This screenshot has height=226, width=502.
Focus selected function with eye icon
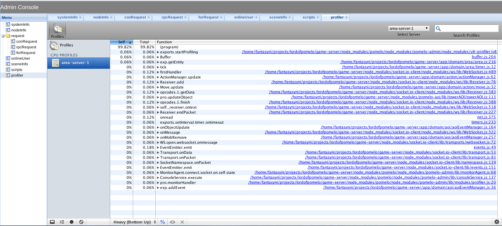172,222
